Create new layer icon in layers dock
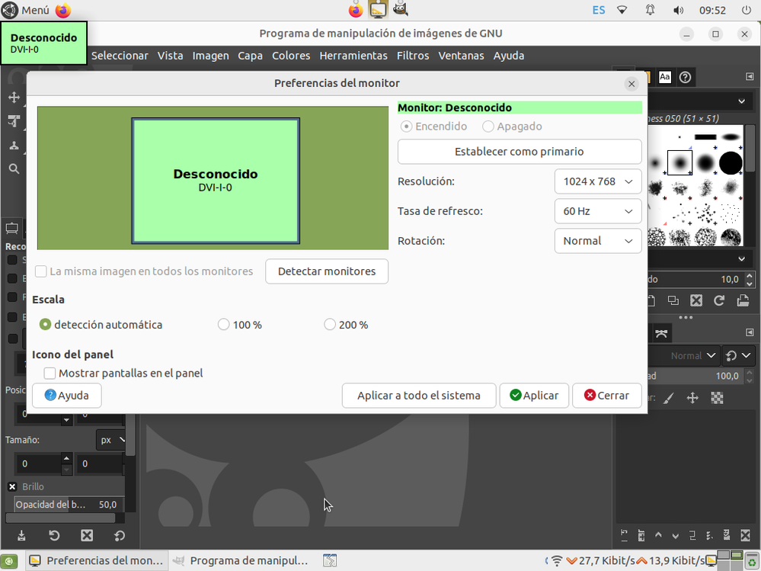Viewport: 761px width, 571px height. pos(624,535)
